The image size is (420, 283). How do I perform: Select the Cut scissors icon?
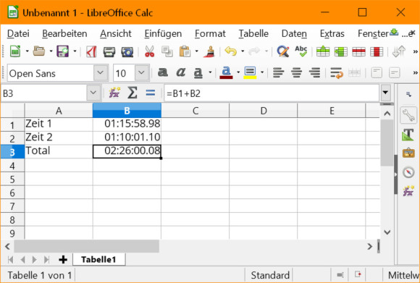(149, 51)
